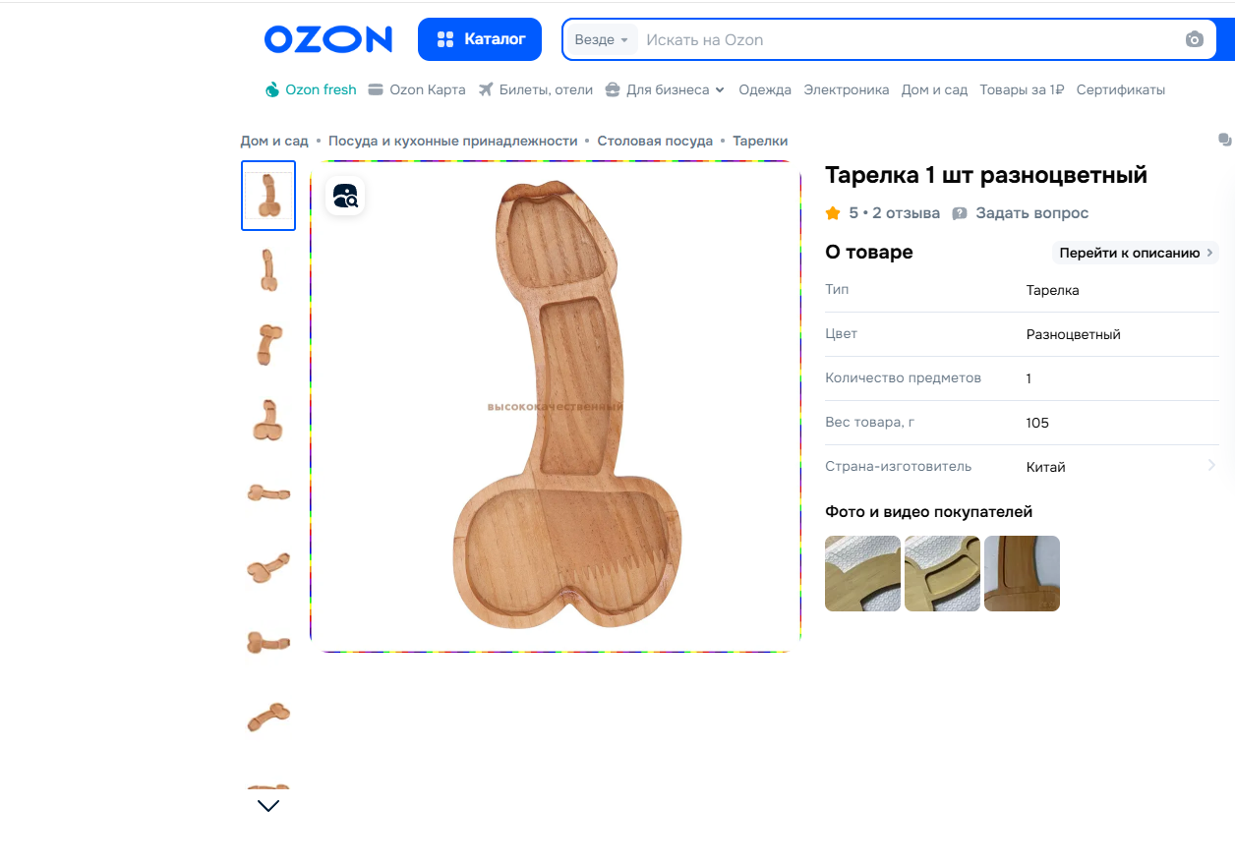Expand the Для бизнеса menu
Viewport: 1235px width, 865px height.
[x=665, y=89]
